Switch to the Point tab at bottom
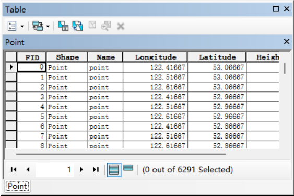This screenshot has width=294, height=196. coord(17,186)
